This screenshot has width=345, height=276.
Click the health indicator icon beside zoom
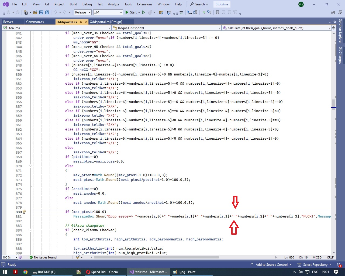[x=20, y=257]
